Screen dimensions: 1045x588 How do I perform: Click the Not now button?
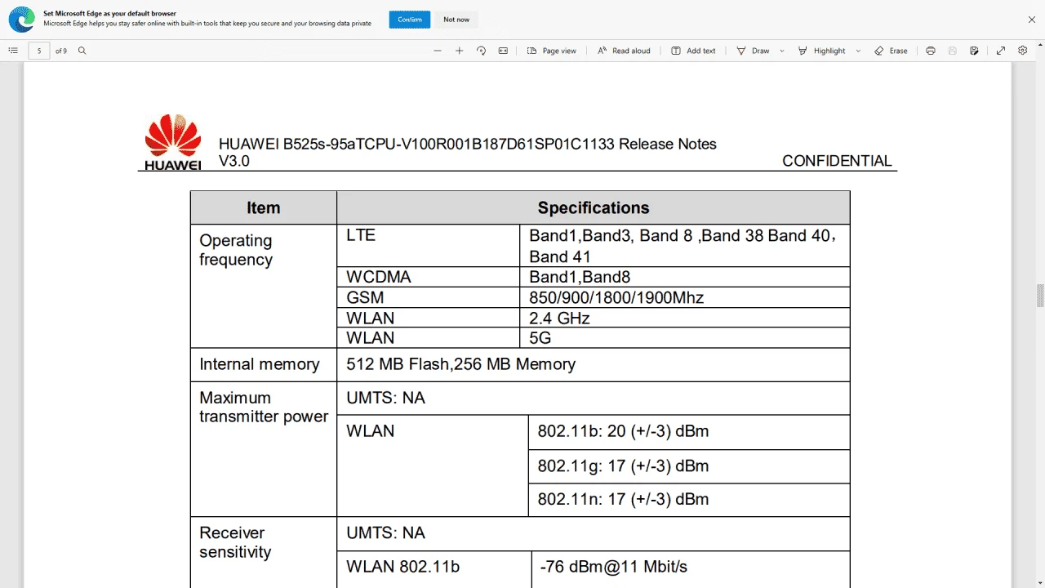coord(456,20)
